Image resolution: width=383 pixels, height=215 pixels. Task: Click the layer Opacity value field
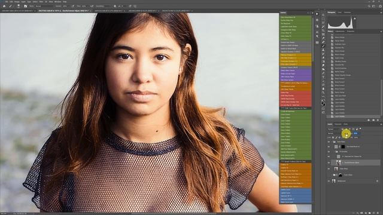pyautogui.click(x=355, y=133)
